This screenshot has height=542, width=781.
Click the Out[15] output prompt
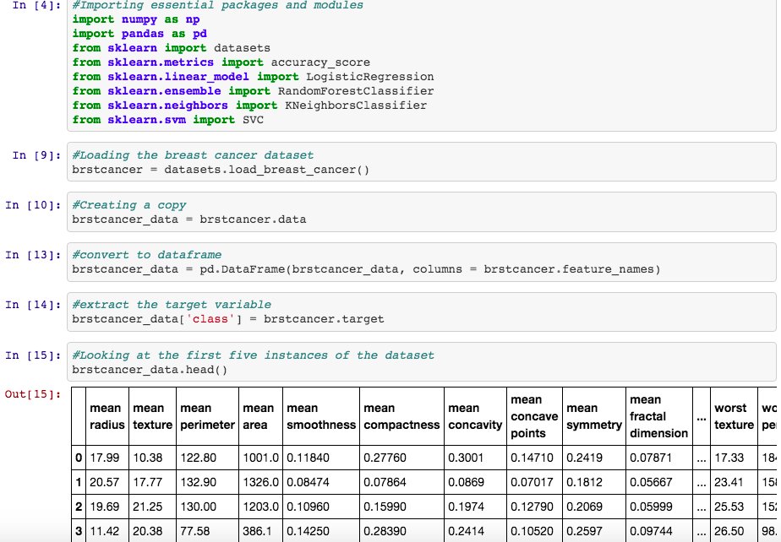33,394
